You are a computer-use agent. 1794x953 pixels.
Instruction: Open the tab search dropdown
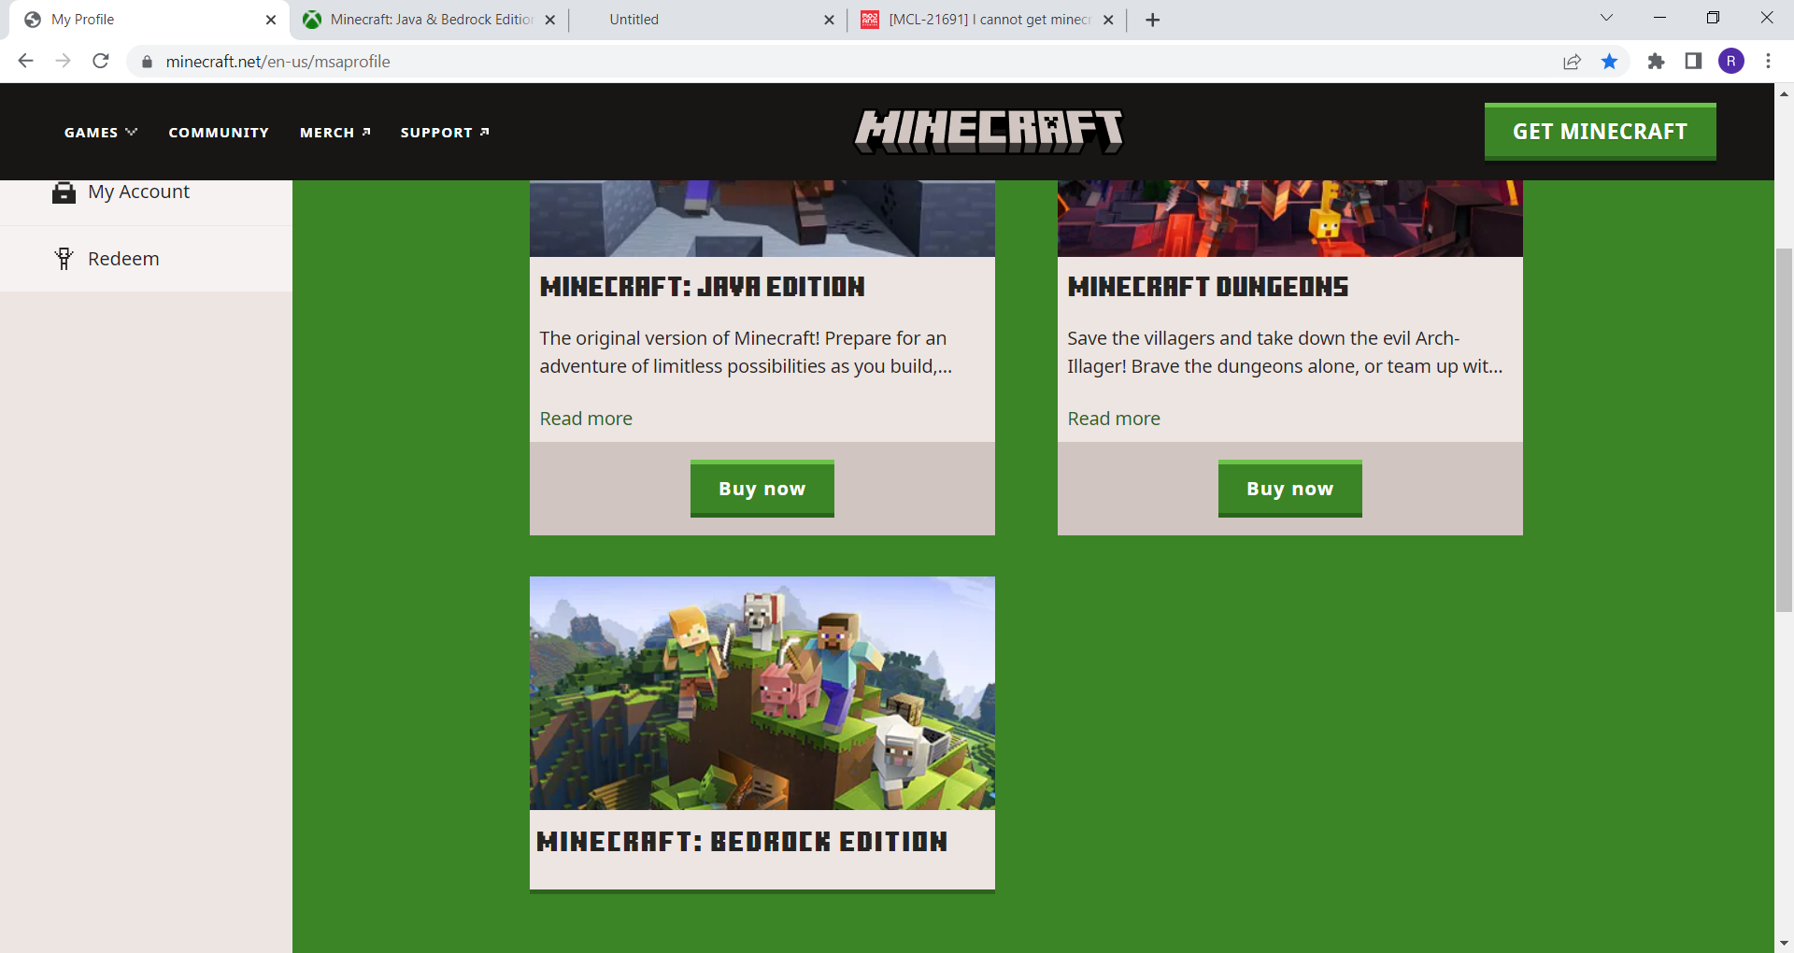click(1606, 18)
